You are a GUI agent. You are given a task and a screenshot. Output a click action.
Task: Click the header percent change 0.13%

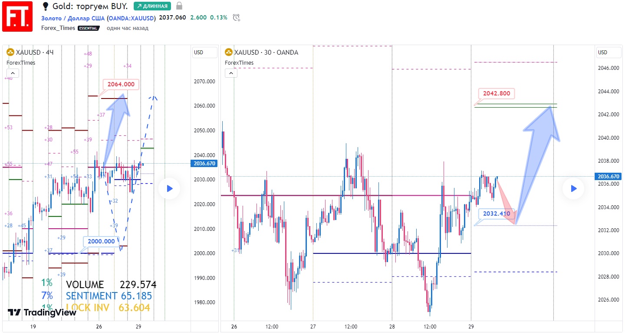tap(219, 18)
